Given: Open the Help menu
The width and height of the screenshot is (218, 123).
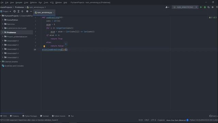Looking at the screenshot, I should coord(65,2).
